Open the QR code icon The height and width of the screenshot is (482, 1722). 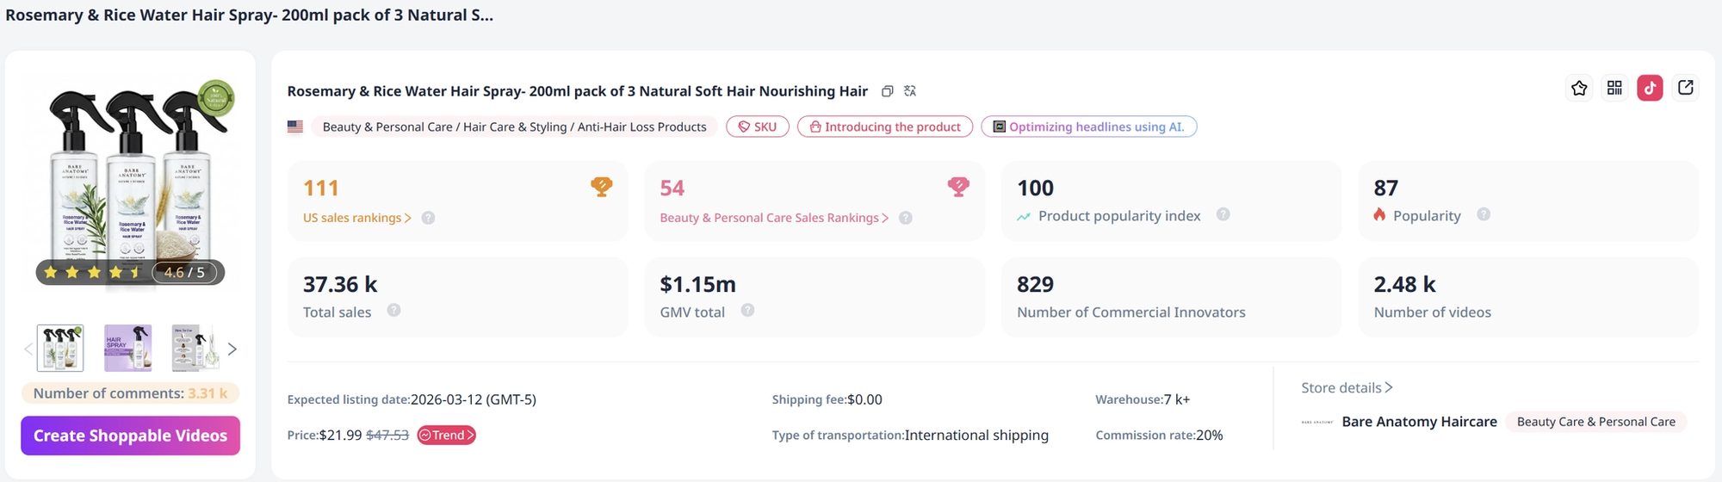pos(1614,88)
